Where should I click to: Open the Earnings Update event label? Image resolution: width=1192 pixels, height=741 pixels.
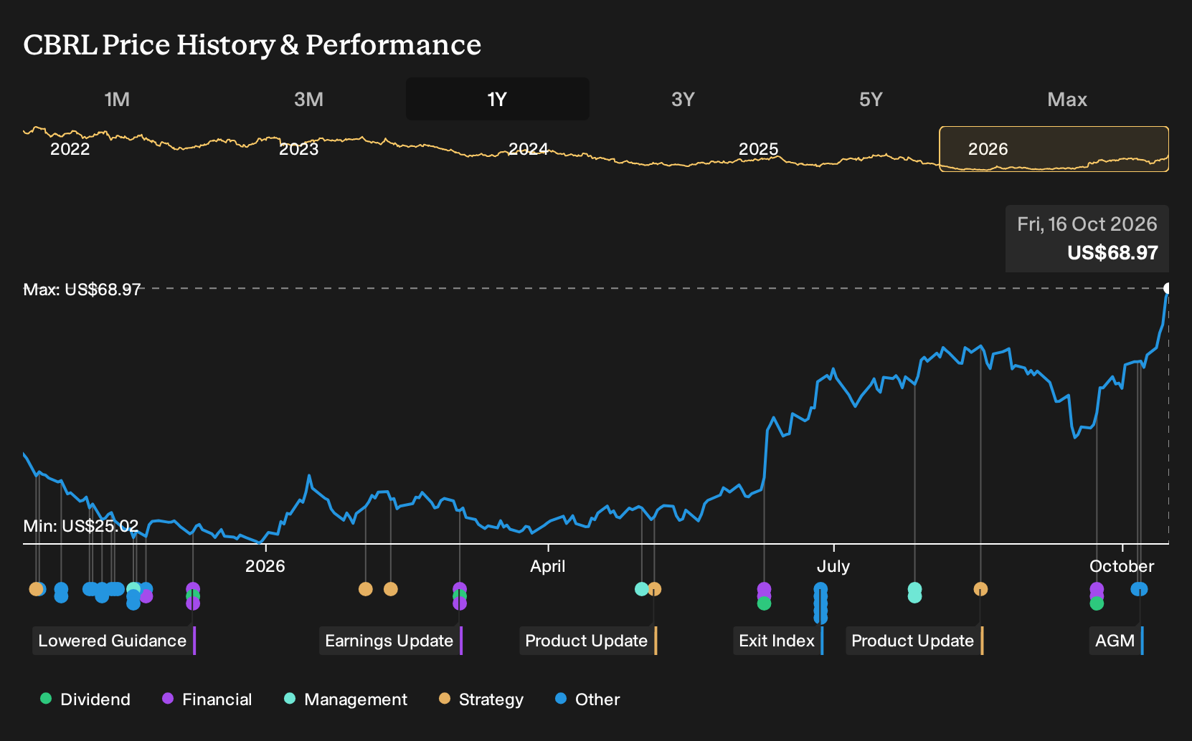[x=391, y=641]
